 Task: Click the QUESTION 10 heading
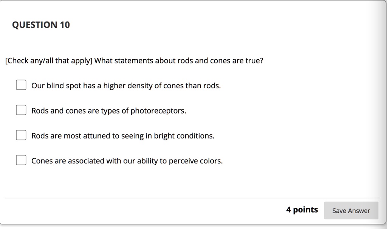pyautogui.click(x=42, y=25)
